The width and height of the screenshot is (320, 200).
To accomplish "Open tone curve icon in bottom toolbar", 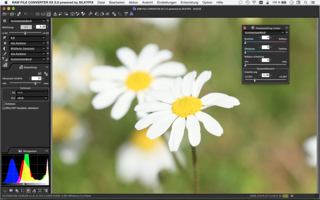I will [22, 190].
